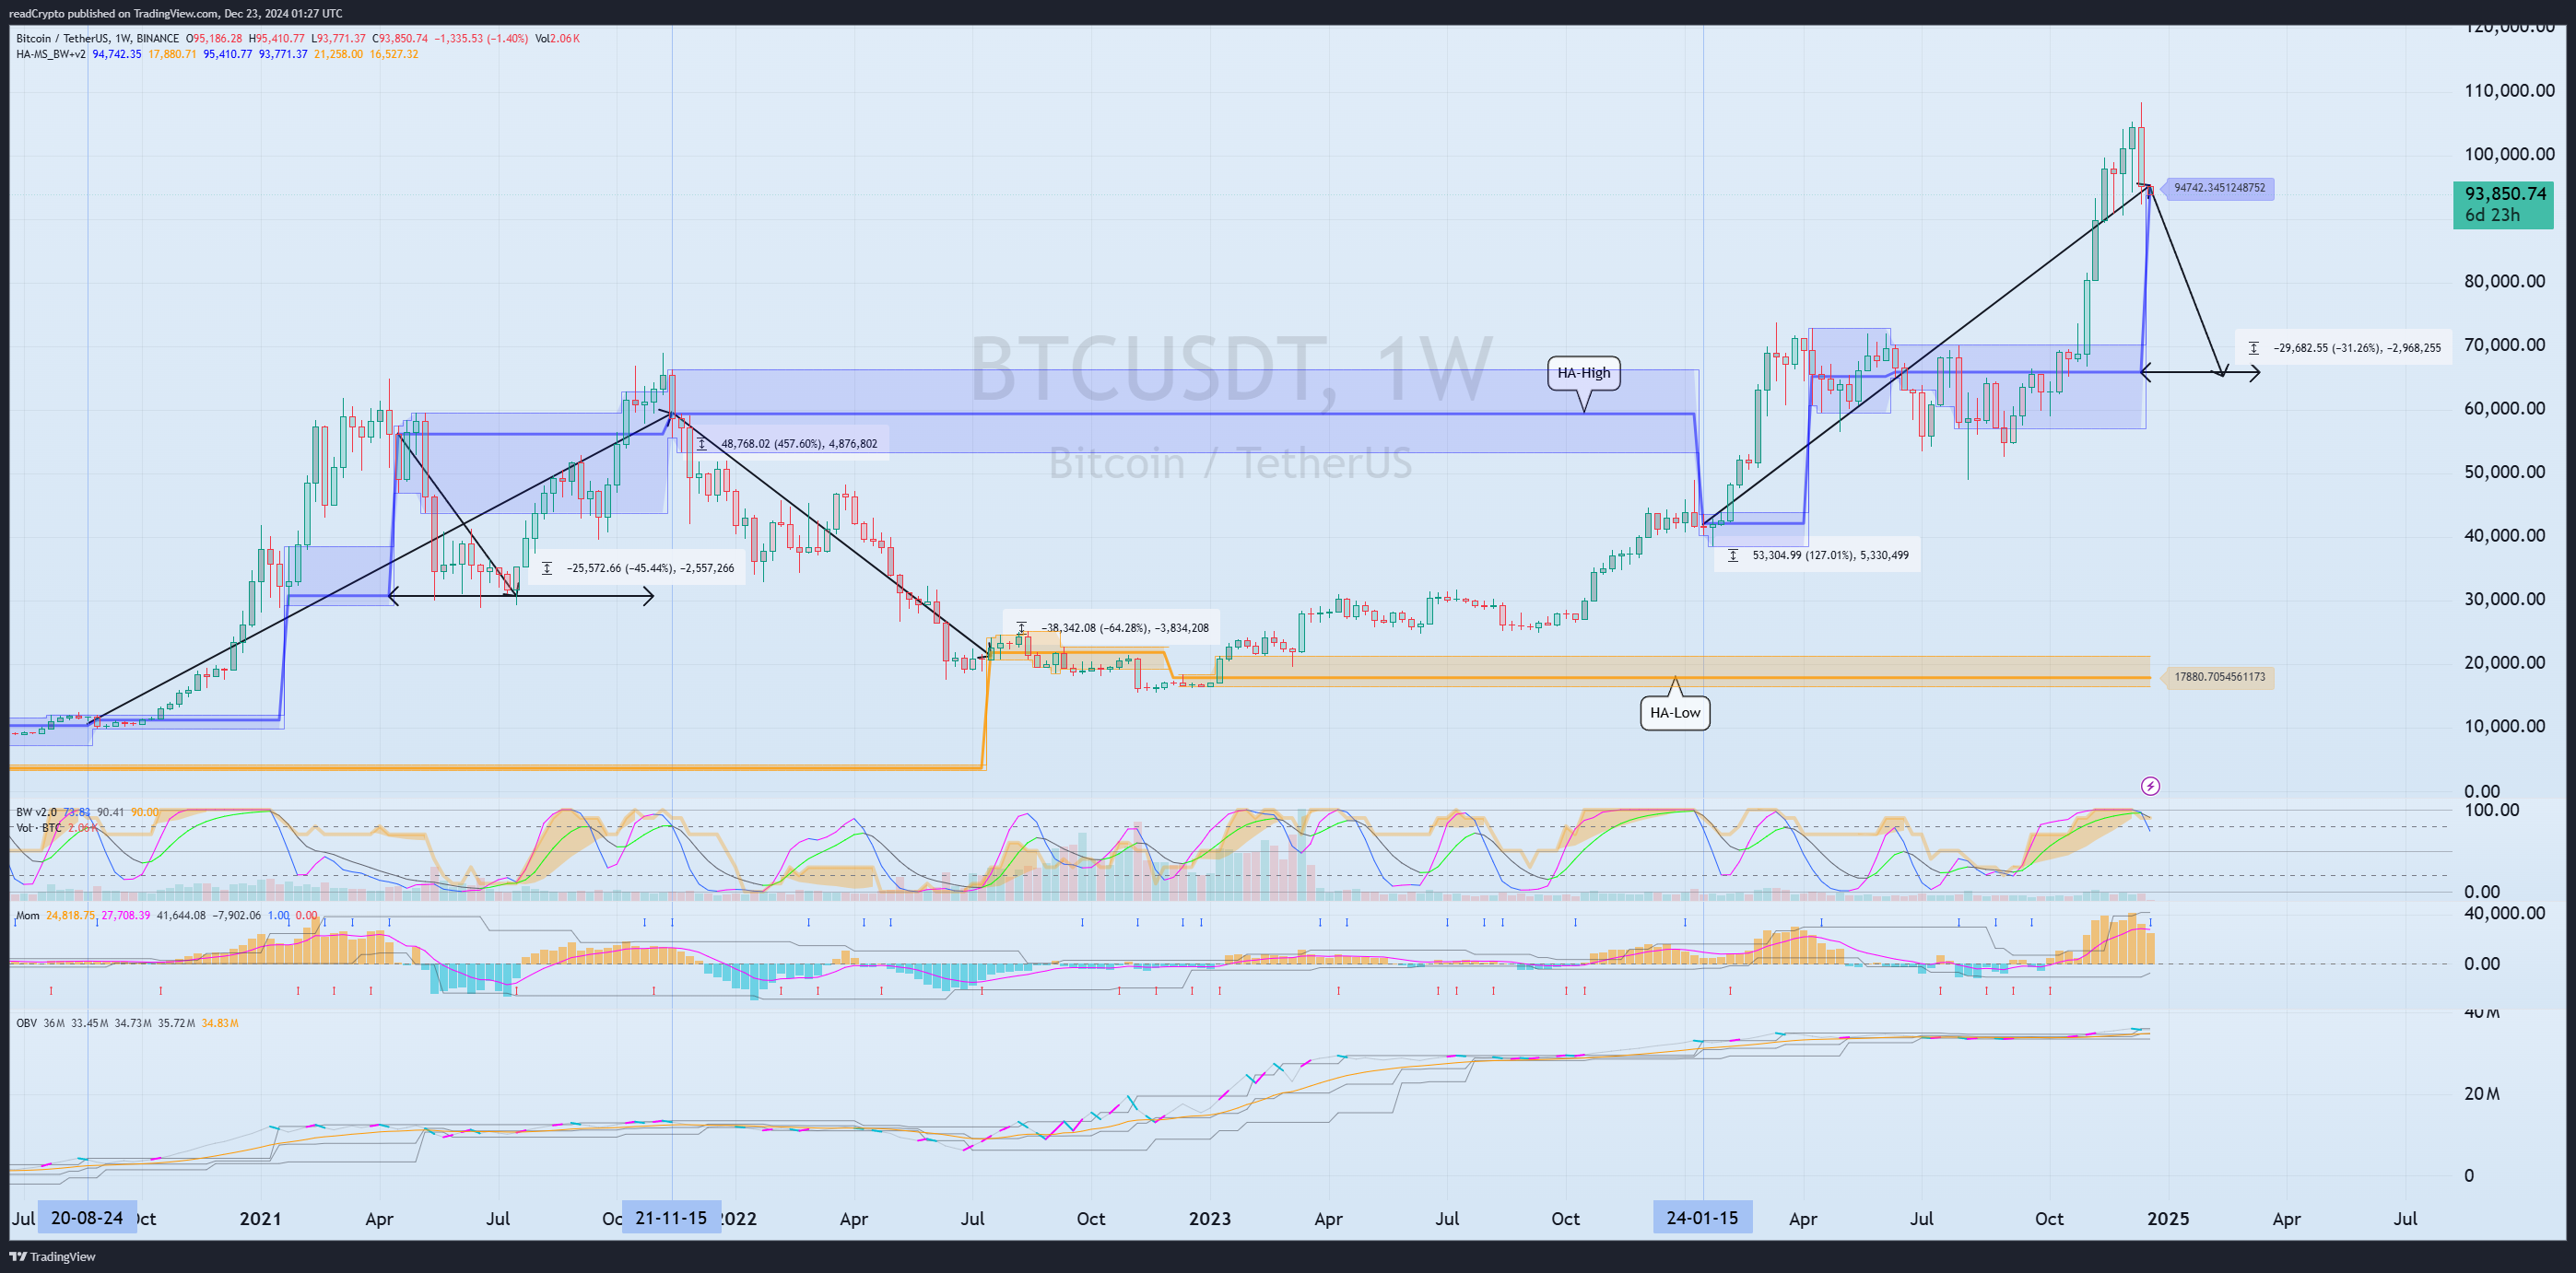Click the 20-08-24 date marker
This screenshot has height=1273, width=2576.
click(87, 1218)
